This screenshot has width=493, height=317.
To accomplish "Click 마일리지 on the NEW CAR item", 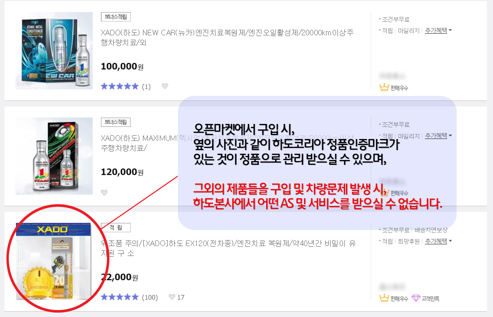I will click(409, 31).
